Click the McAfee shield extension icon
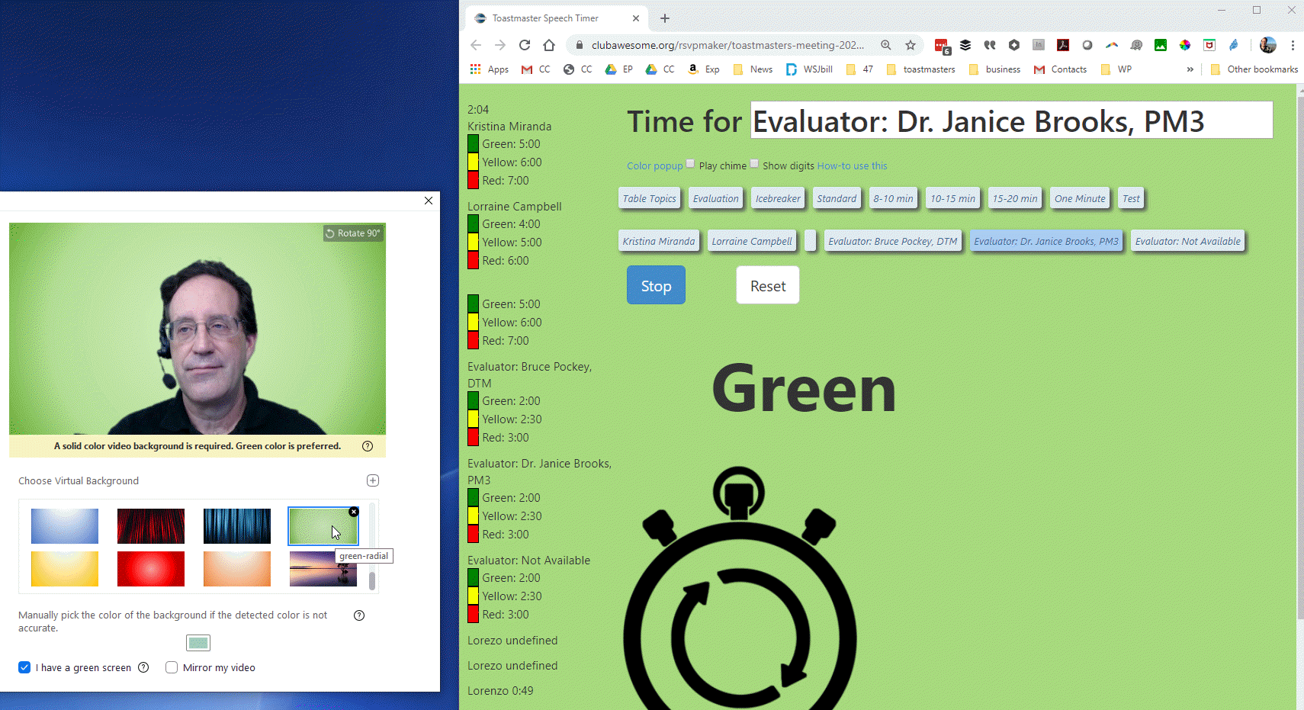 coord(1209,45)
